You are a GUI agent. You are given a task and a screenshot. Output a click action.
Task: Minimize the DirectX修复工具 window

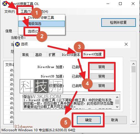(x=108, y=4)
